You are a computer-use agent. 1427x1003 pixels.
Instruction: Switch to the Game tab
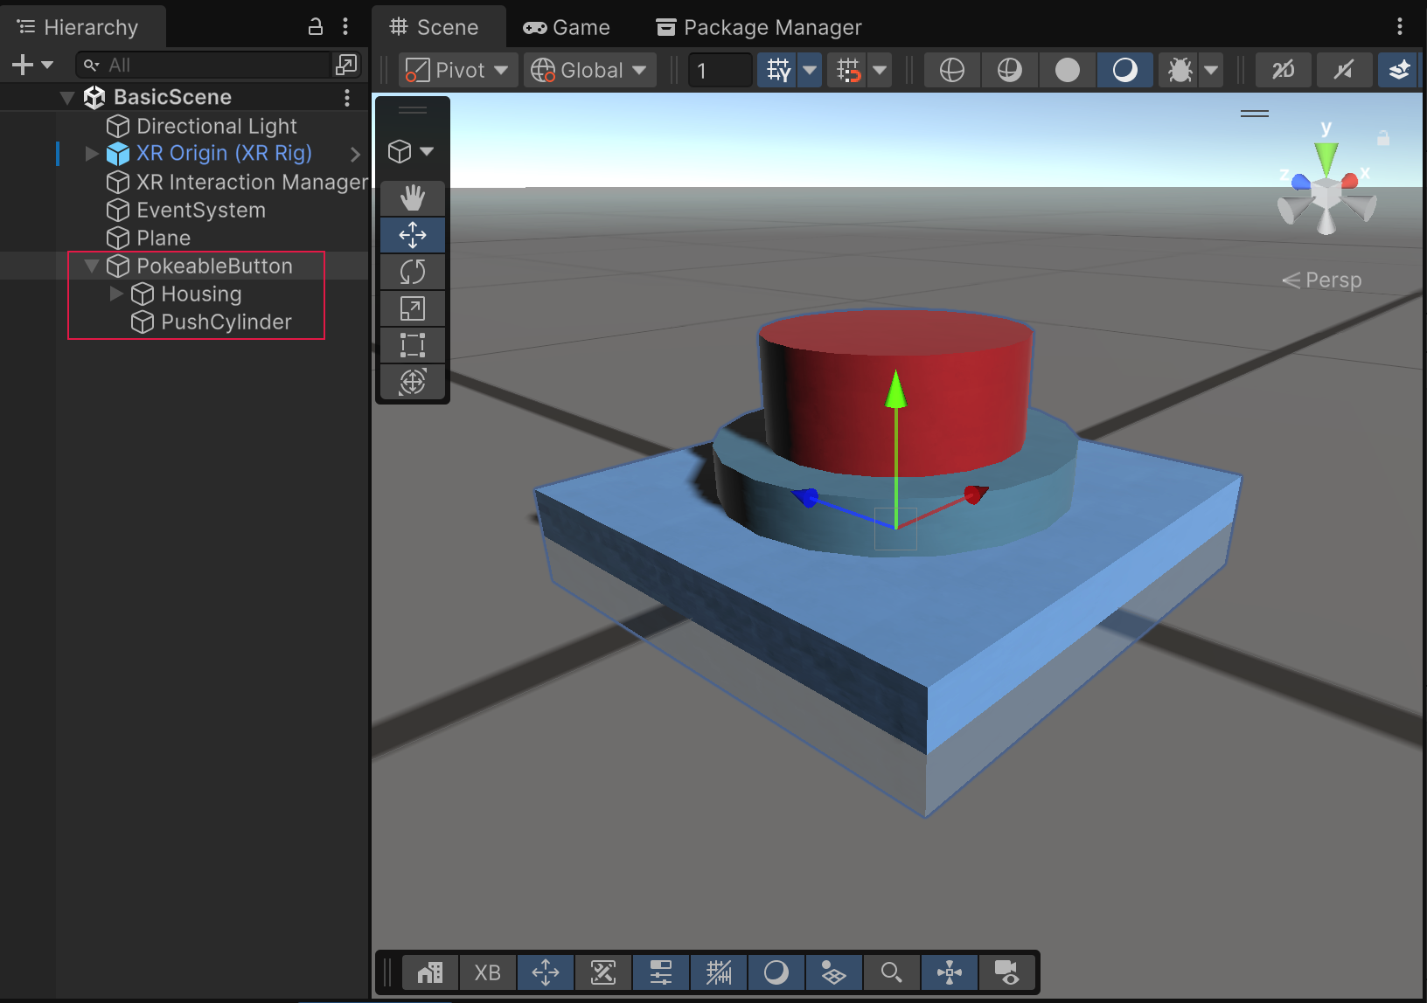(567, 27)
